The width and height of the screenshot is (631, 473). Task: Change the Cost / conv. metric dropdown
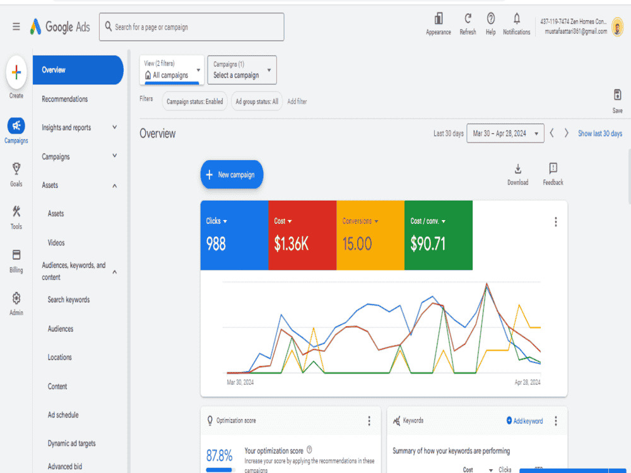[428, 221]
